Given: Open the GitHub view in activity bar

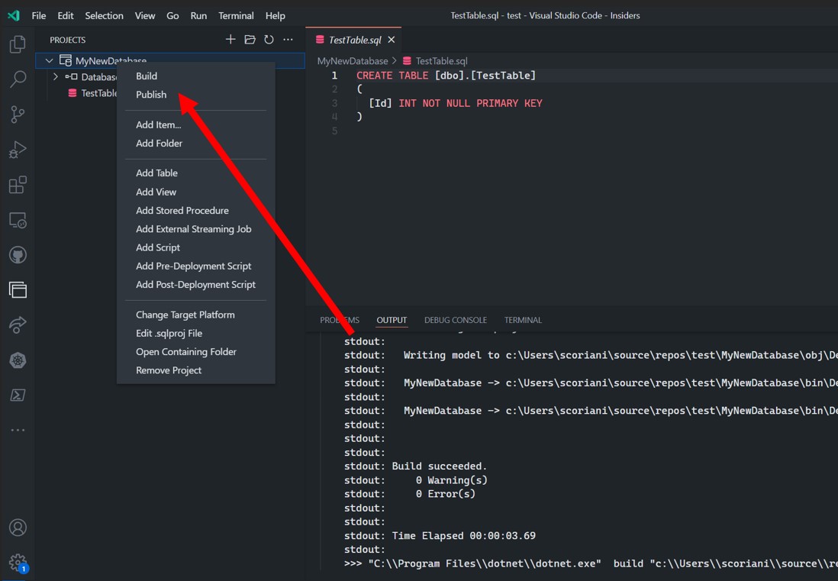Looking at the screenshot, I should click(17, 255).
